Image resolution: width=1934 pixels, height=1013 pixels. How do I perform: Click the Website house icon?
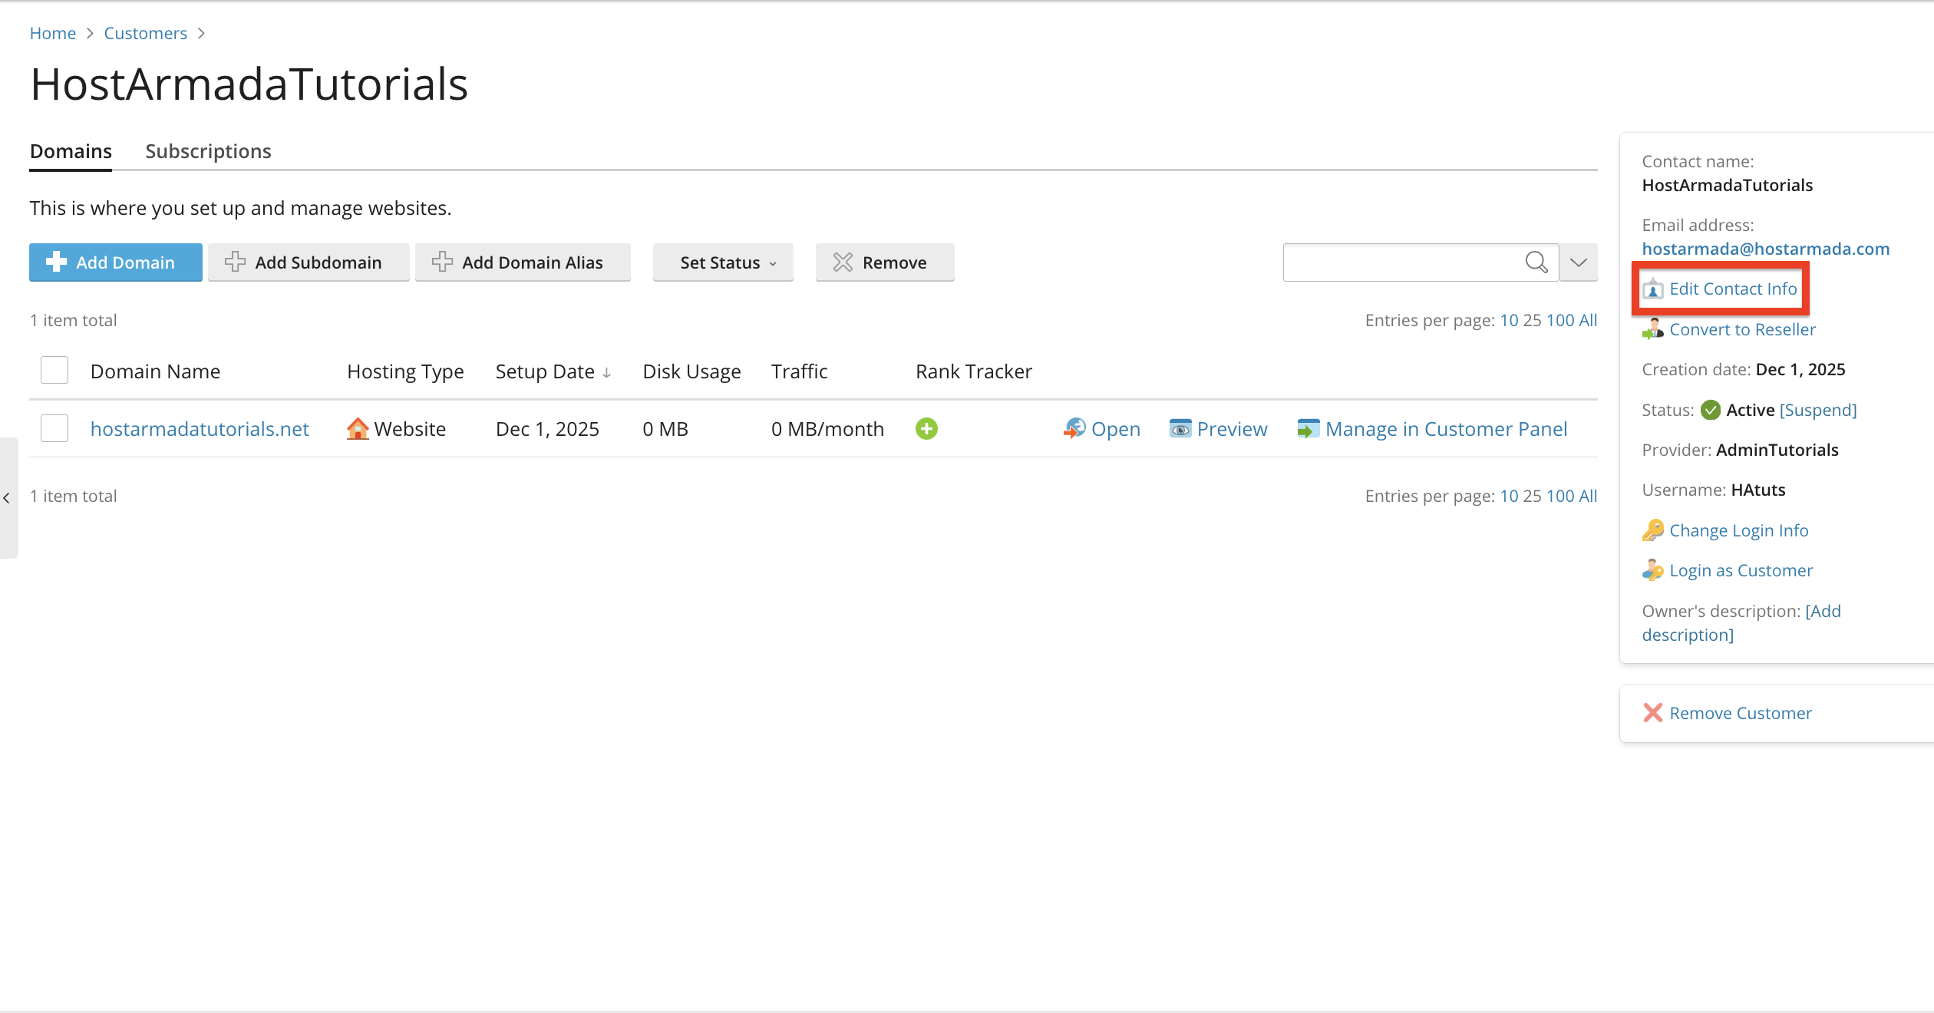click(x=358, y=429)
